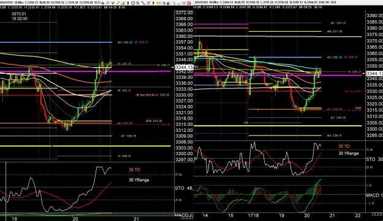Click the red circle-slash toolbar icon
The height and width of the screenshot is (221, 383).
(133, 3)
